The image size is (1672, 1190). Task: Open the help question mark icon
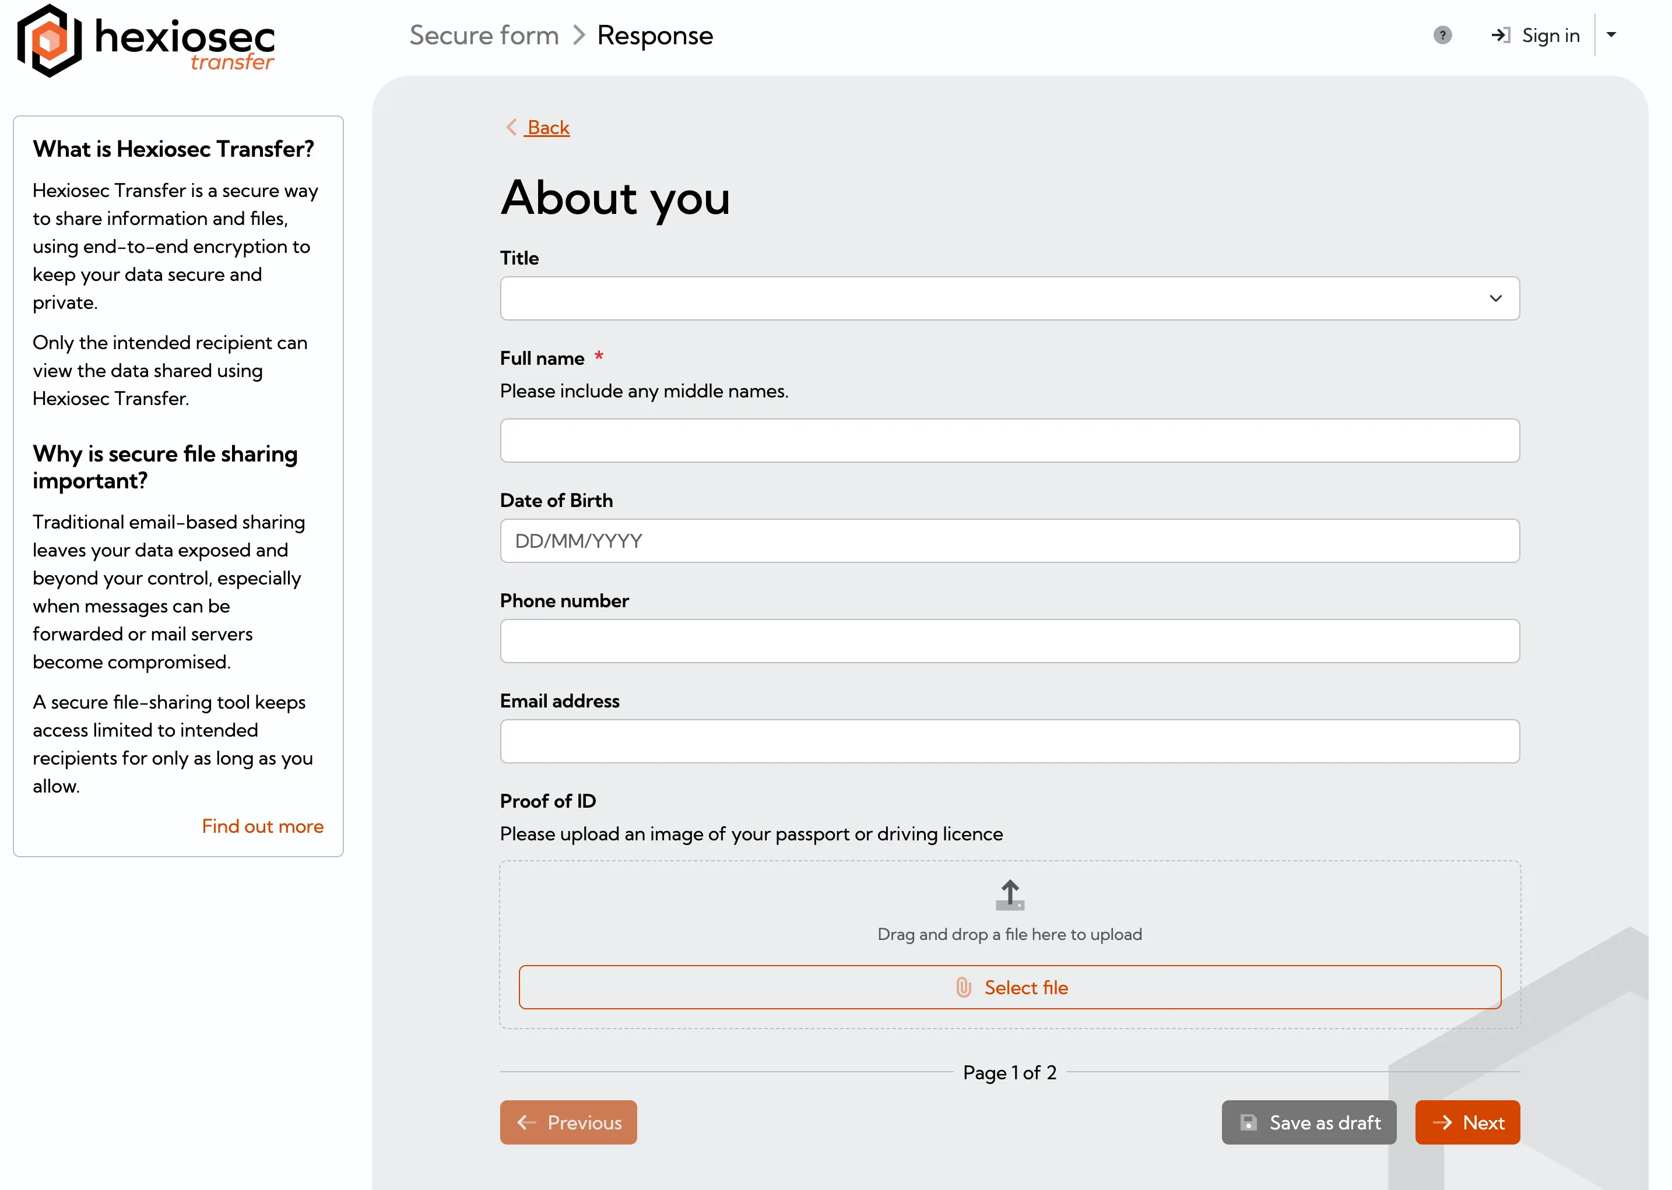(x=1442, y=35)
